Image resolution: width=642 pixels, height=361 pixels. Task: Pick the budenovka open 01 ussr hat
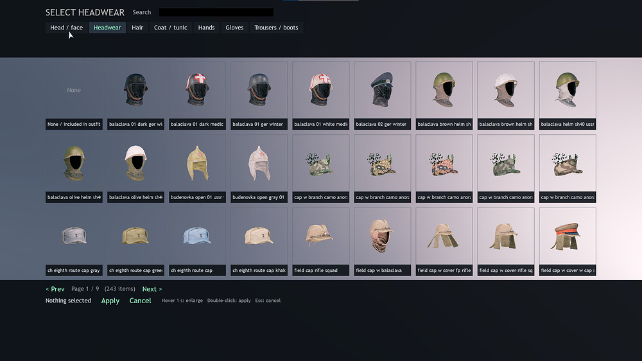[197, 168]
